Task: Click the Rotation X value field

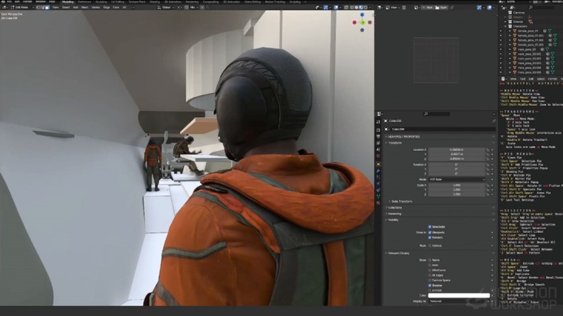Action: [x=456, y=164]
